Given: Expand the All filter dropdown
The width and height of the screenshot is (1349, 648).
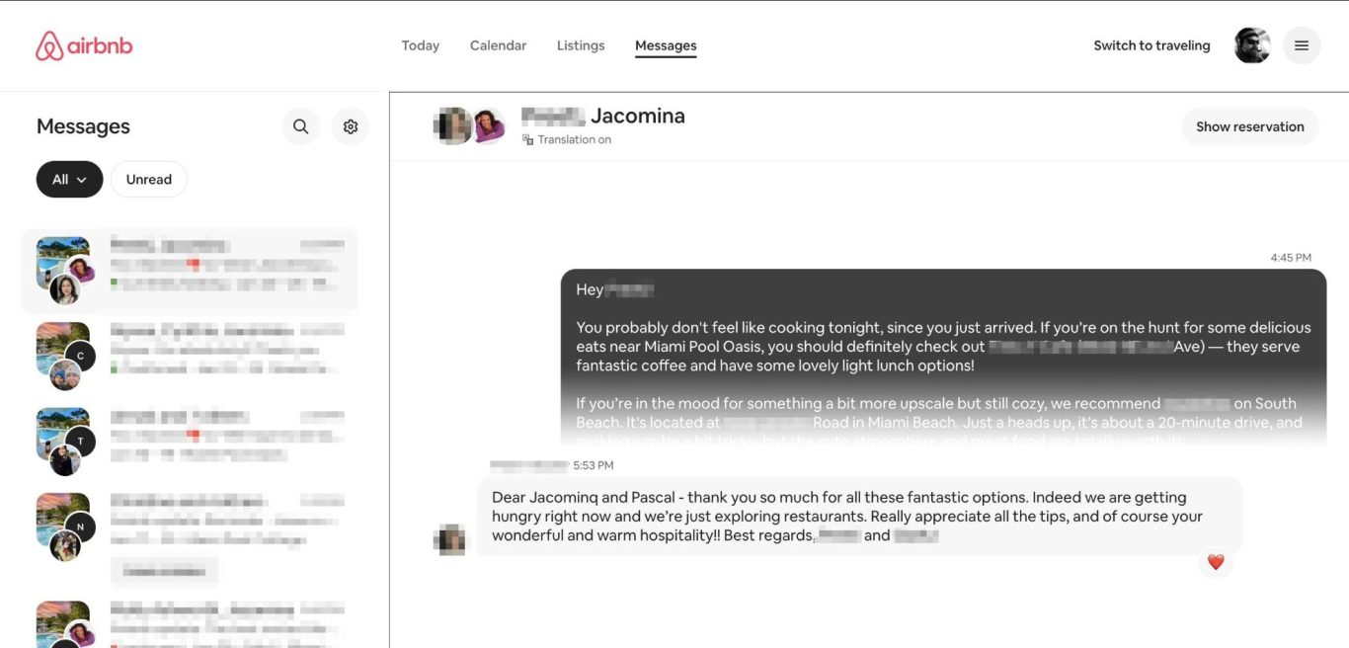Looking at the screenshot, I should [x=69, y=180].
